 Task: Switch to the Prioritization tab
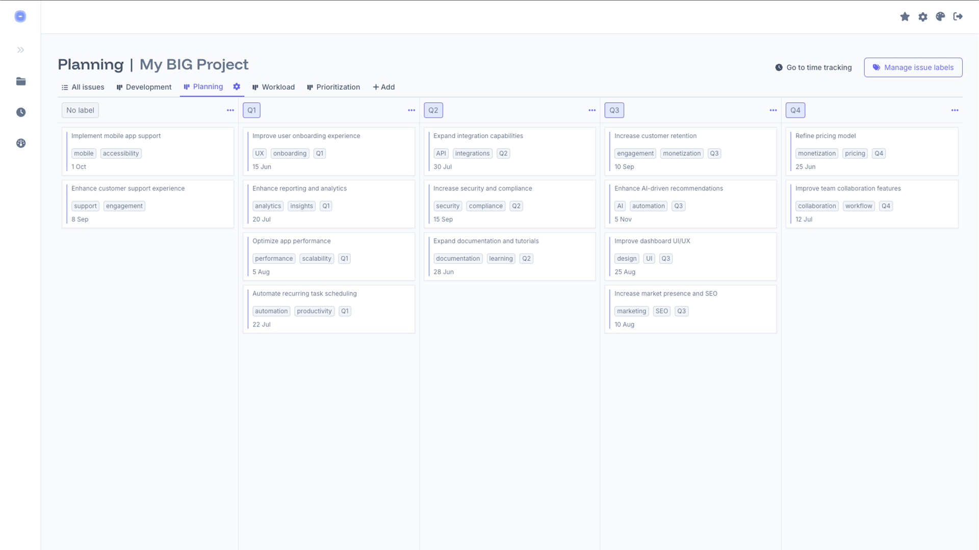pyautogui.click(x=338, y=87)
